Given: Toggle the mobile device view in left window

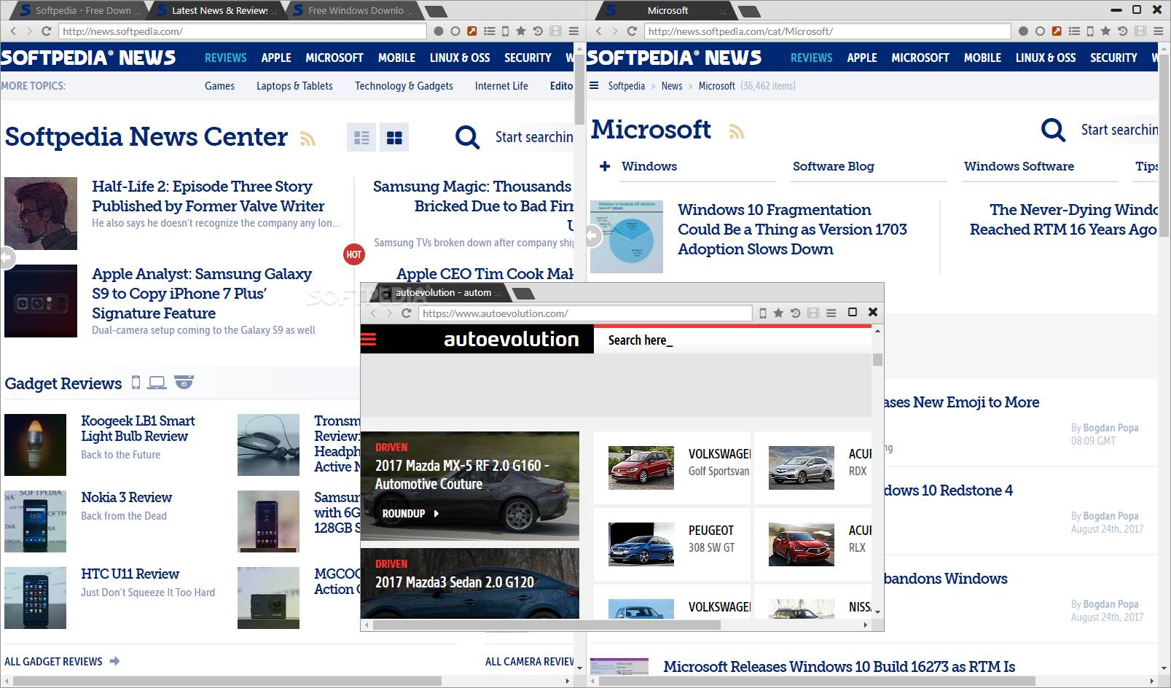Looking at the screenshot, I should coord(505,31).
